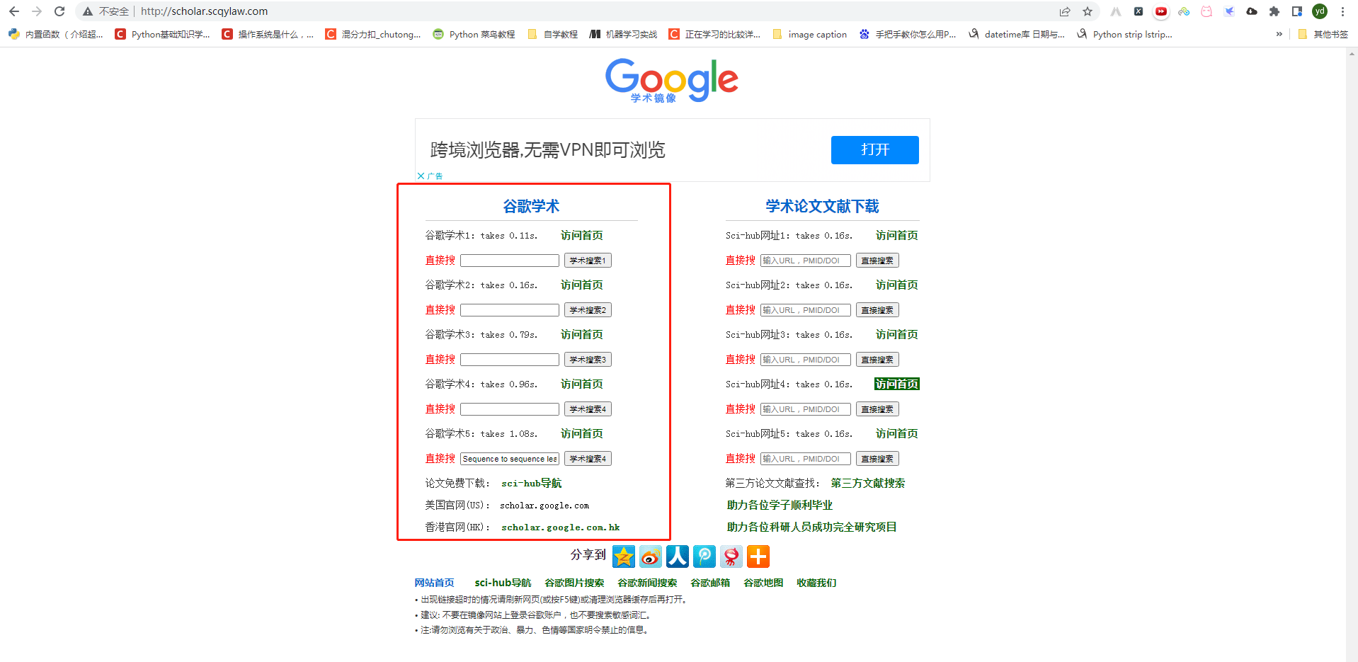
Task: Click the not-secure warning icon in address bar
Action: pyautogui.click(x=88, y=11)
